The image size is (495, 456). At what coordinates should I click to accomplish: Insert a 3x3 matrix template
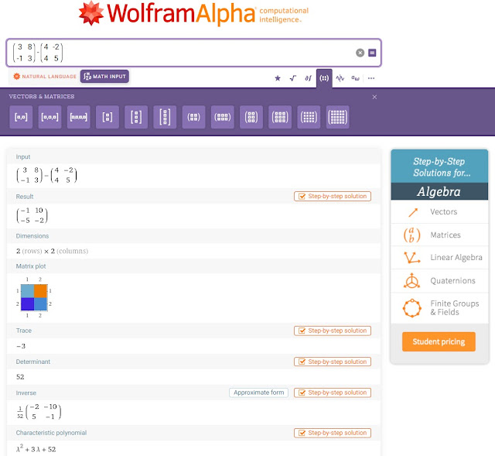click(x=280, y=117)
